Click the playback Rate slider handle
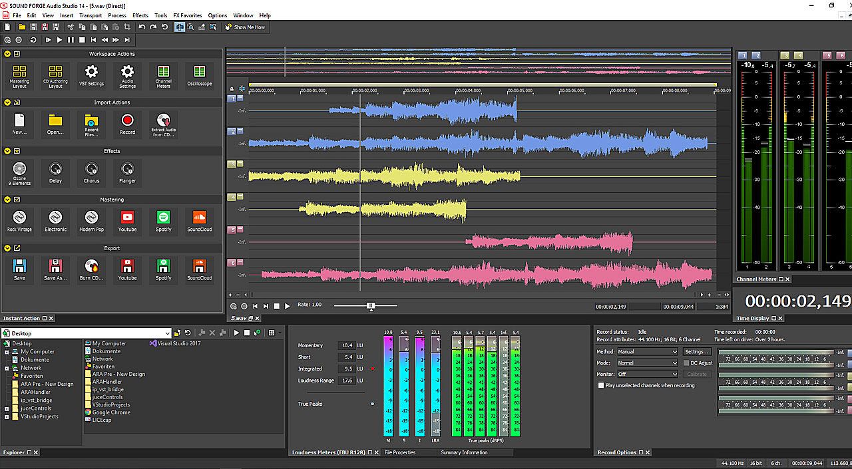 [x=371, y=305]
